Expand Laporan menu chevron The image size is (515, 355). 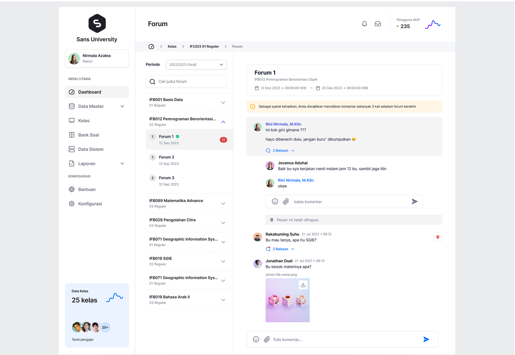pyautogui.click(x=122, y=164)
